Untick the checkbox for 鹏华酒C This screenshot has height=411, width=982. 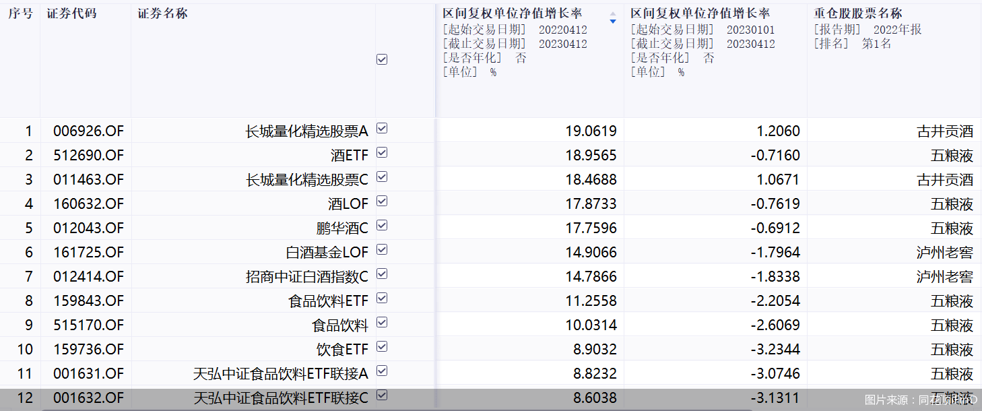pos(382,226)
